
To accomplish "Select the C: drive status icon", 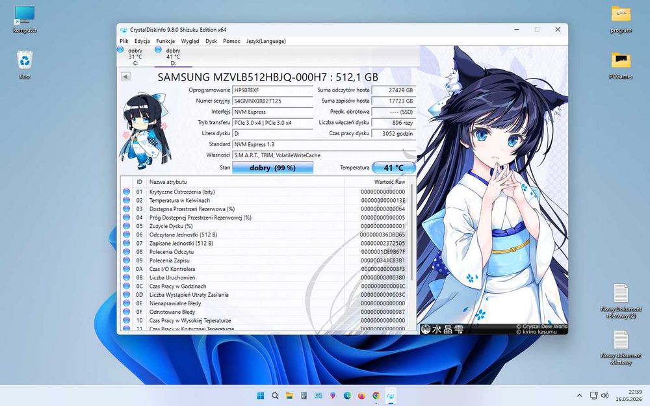I will pos(120,50).
